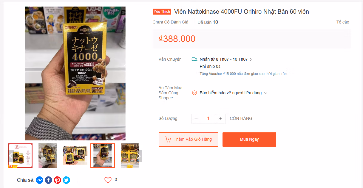Decrease quantity with the minus button
The width and height of the screenshot is (363, 188).
coord(196,118)
